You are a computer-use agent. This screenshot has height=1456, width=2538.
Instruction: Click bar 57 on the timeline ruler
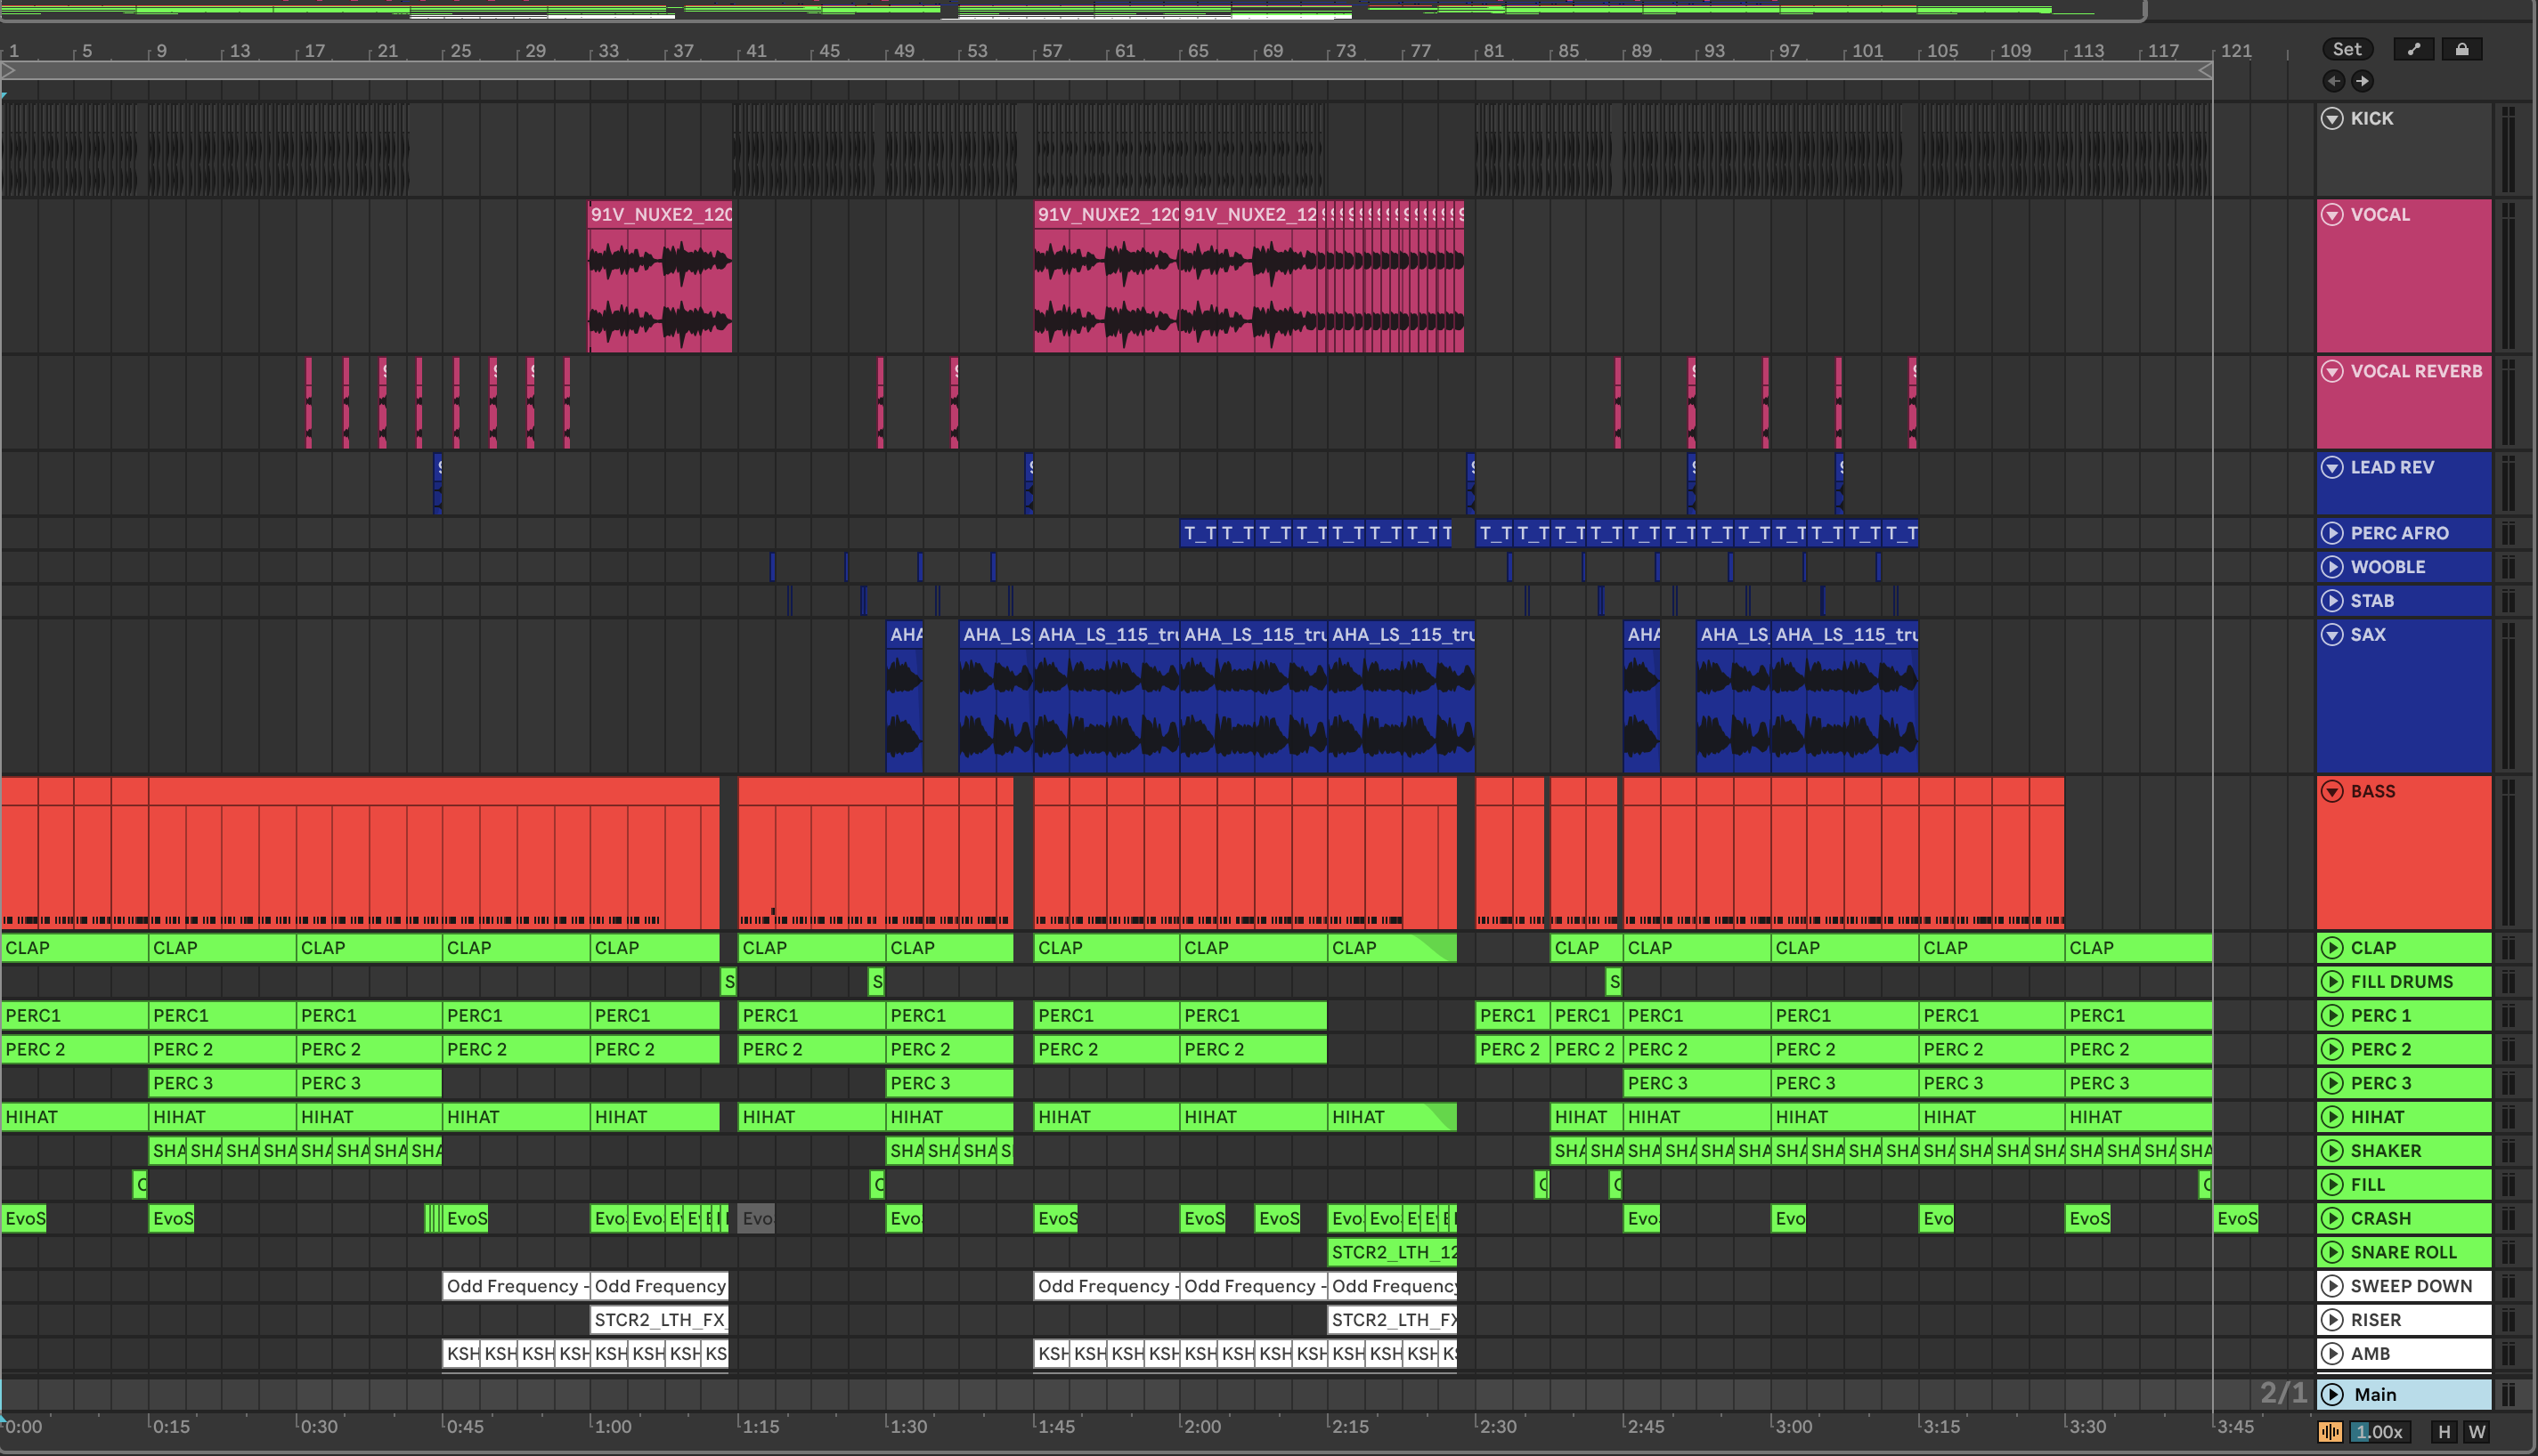point(1051,51)
